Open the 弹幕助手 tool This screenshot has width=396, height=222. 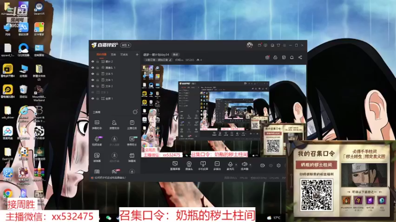point(97,125)
